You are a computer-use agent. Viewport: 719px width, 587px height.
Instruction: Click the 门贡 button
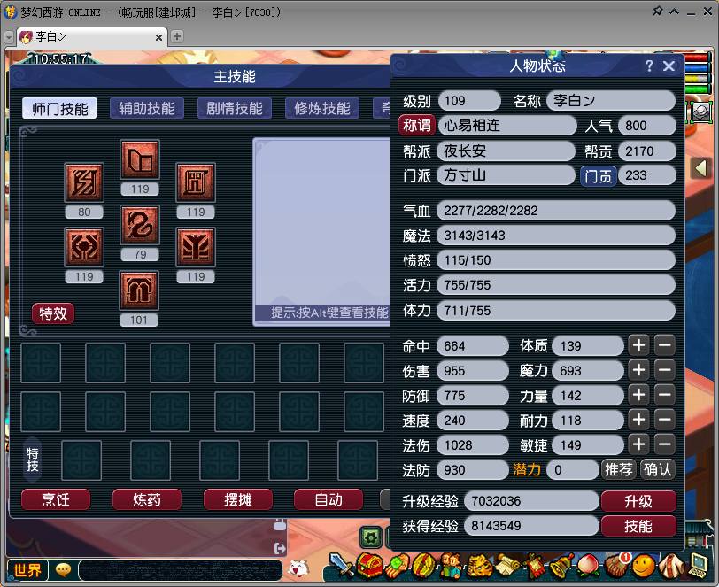pyautogui.click(x=598, y=175)
